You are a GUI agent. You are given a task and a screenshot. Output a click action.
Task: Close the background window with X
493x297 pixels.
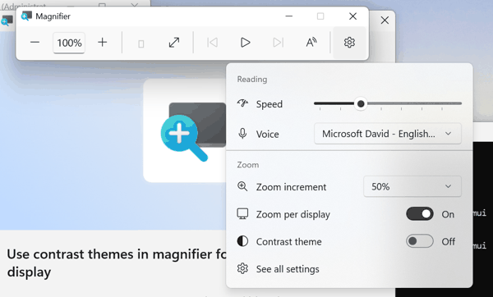coord(385,21)
